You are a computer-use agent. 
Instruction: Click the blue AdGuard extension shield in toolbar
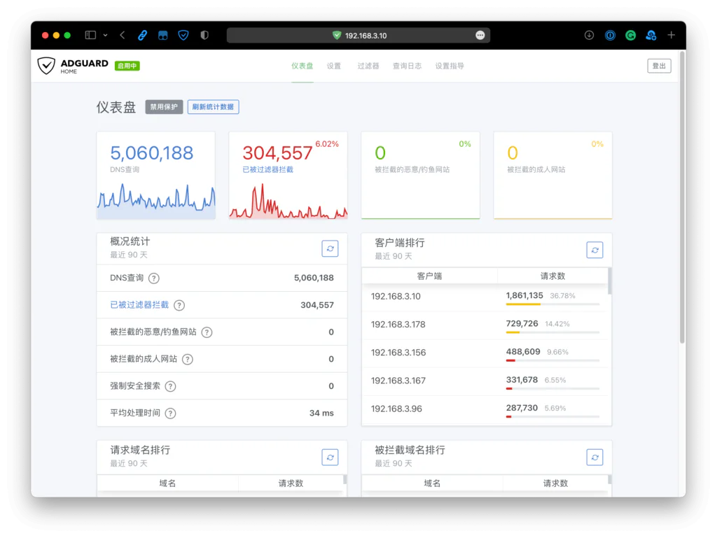(183, 35)
